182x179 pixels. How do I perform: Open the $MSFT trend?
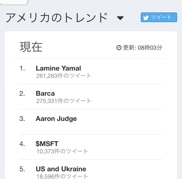(47, 144)
